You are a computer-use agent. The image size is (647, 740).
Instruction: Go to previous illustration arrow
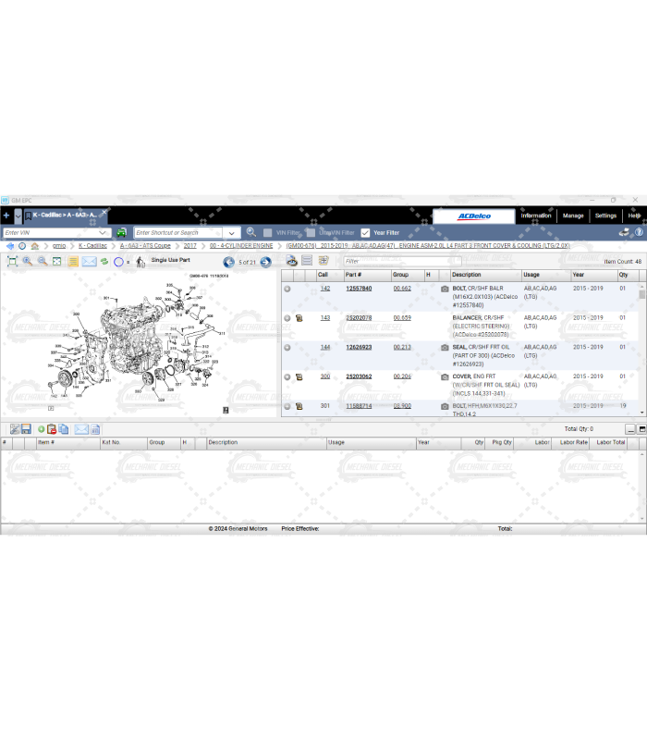pyautogui.click(x=228, y=262)
